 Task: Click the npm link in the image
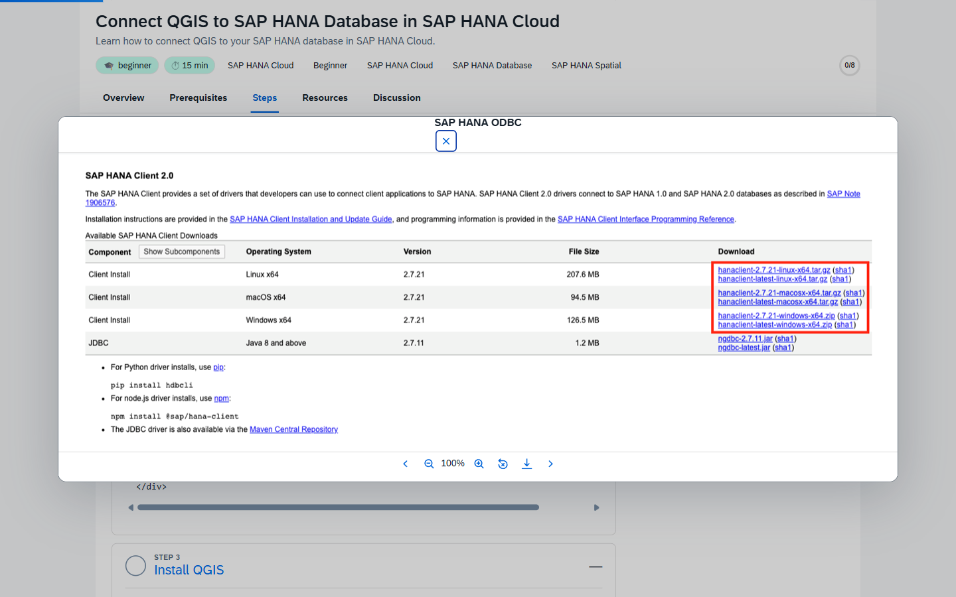point(221,399)
